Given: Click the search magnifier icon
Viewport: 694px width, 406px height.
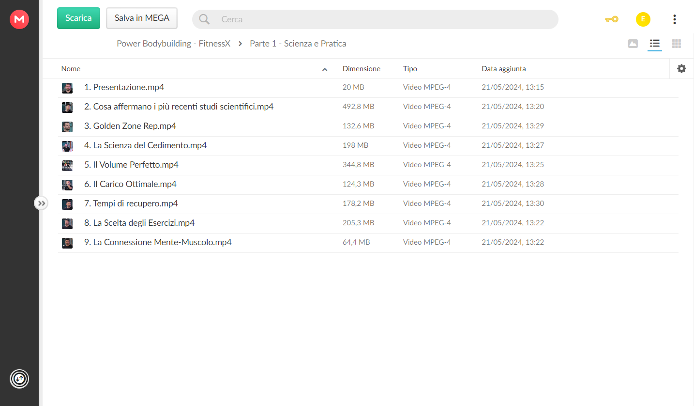Looking at the screenshot, I should pyautogui.click(x=204, y=19).
